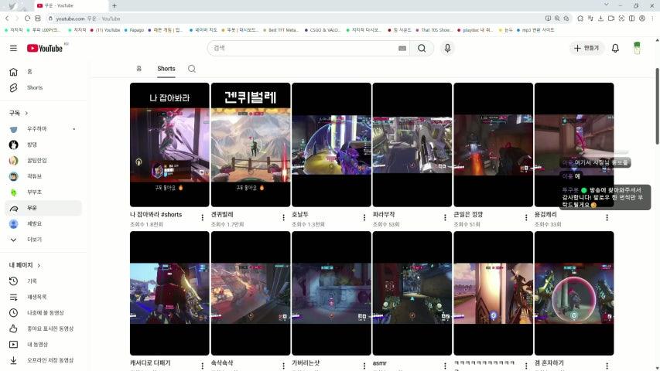Click the 만들기 create button

[x=586, y=48]
